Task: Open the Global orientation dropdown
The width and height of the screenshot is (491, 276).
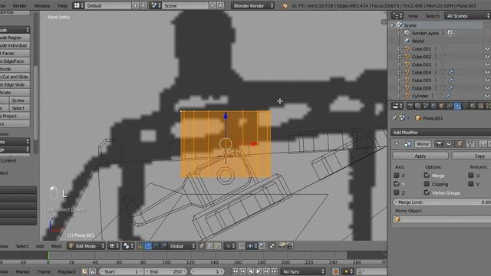Action: (x=182, y=246)
